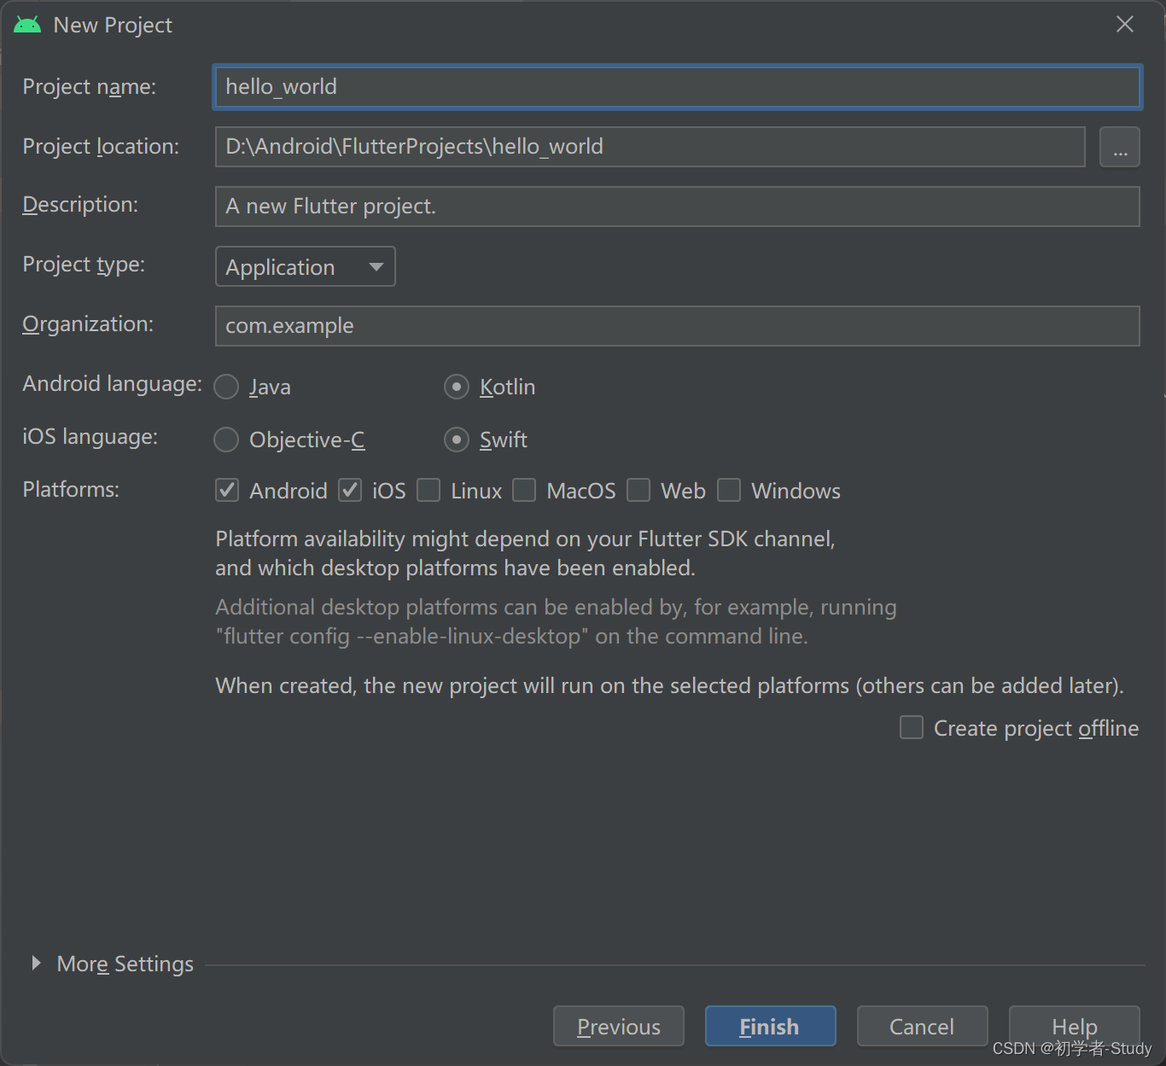Choose Swift for iOS language
Screen dimensions: 1166x1066
click(x=457, y=440)
